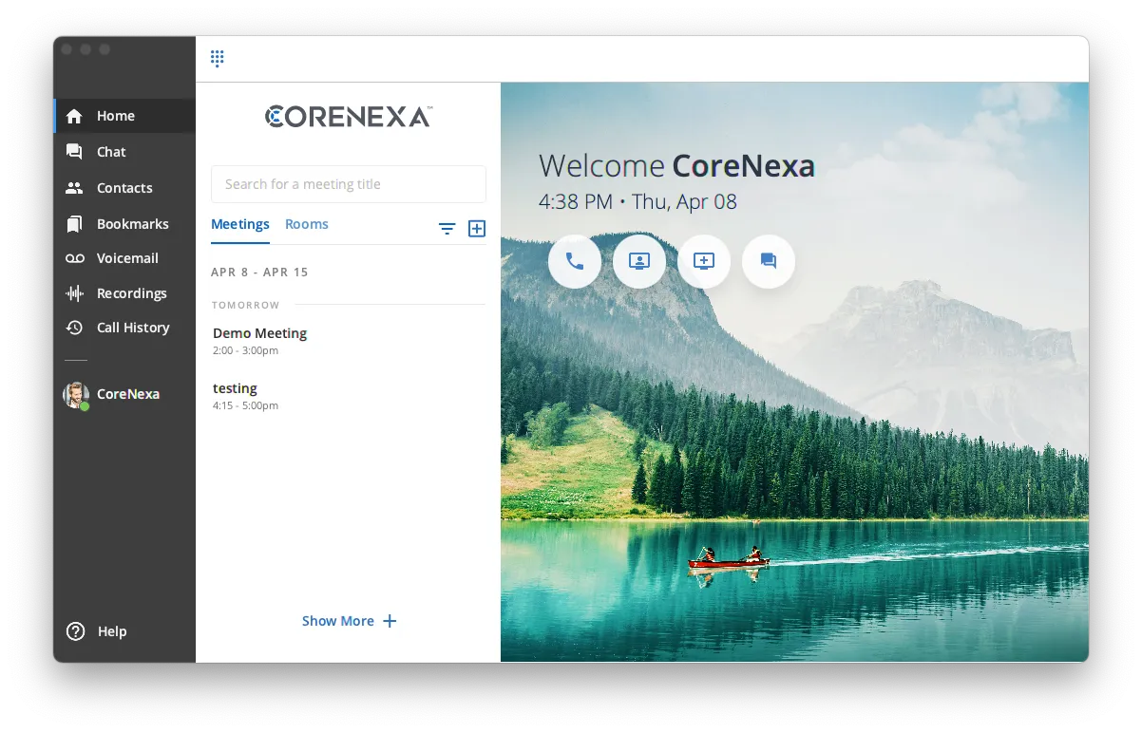Expand the meeting list with Show More
Viewport: 1142px width, 733px height.
pyautogui.click(x=349, y=620)
